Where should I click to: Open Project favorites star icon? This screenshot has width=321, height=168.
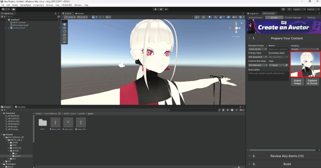point(236,110)
